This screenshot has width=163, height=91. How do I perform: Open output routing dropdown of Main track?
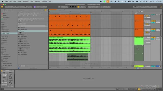147,66
